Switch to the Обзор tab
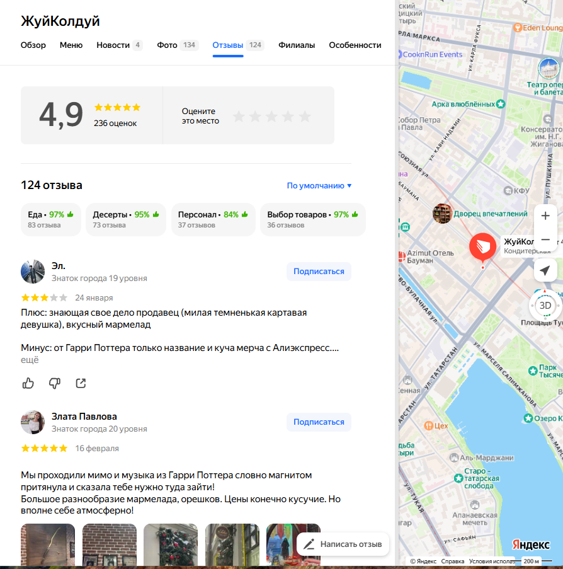This screenshot has height=569, width=563. point(33,45)
